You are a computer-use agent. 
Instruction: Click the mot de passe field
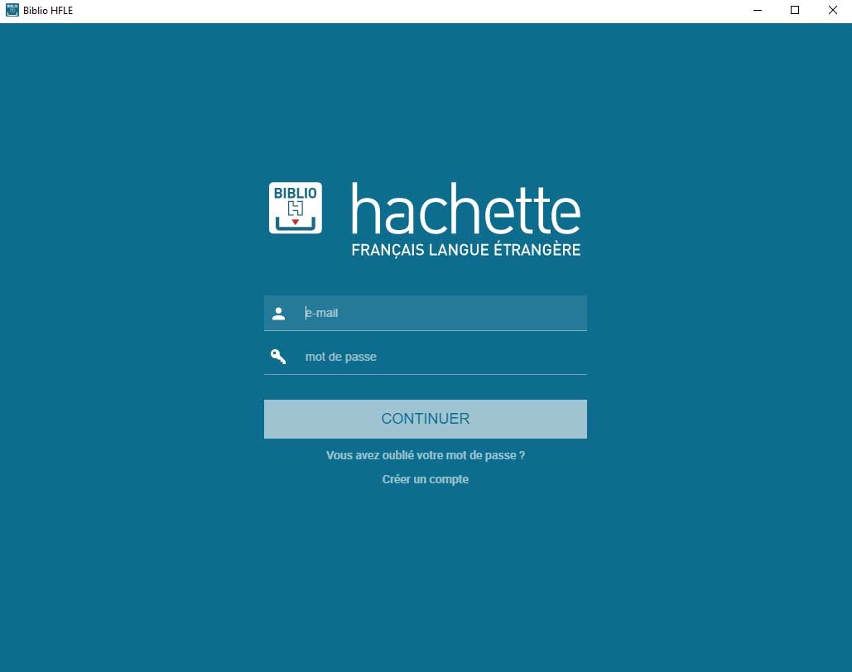click(x=426, y=357)
